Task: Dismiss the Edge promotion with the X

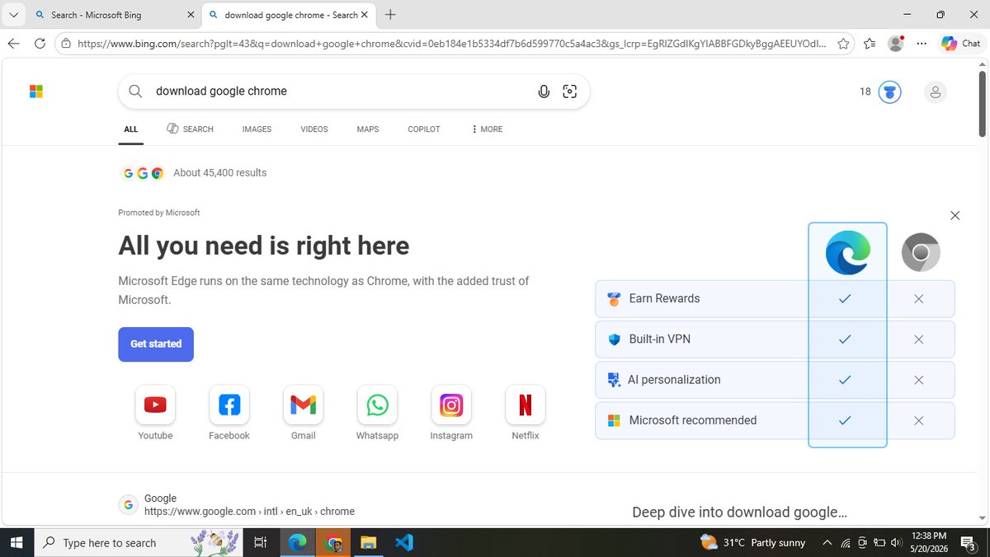Action: (x=955, y=216)
